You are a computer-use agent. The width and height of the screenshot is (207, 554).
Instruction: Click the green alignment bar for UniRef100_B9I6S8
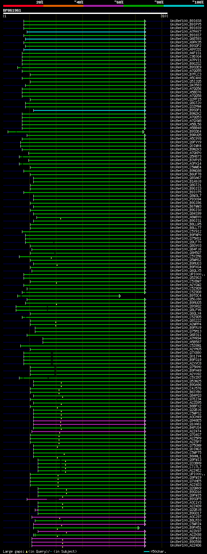pyautogui.click(x=84, y=21)
